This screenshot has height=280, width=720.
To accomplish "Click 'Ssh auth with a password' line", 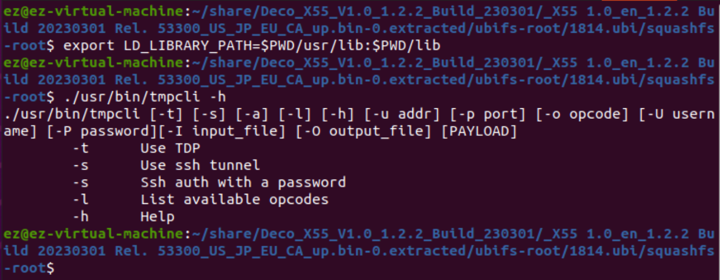I will pyautogui.click(x=209, y=183).
